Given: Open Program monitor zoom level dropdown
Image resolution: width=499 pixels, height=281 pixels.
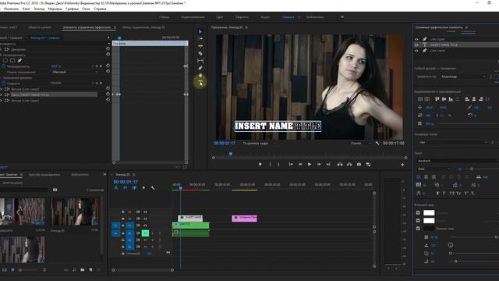Looking at the screenshot, I should coord(260,144).
